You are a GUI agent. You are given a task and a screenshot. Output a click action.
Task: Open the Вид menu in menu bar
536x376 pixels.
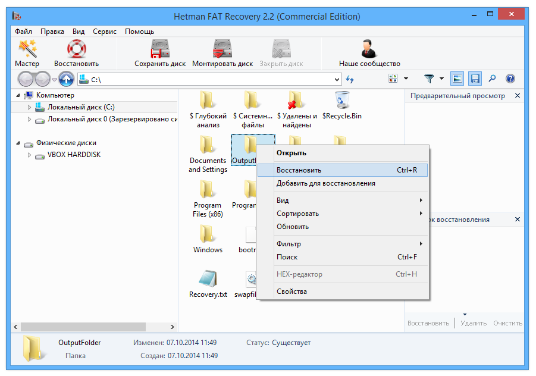pyautogui.click(x=79, y=32)
